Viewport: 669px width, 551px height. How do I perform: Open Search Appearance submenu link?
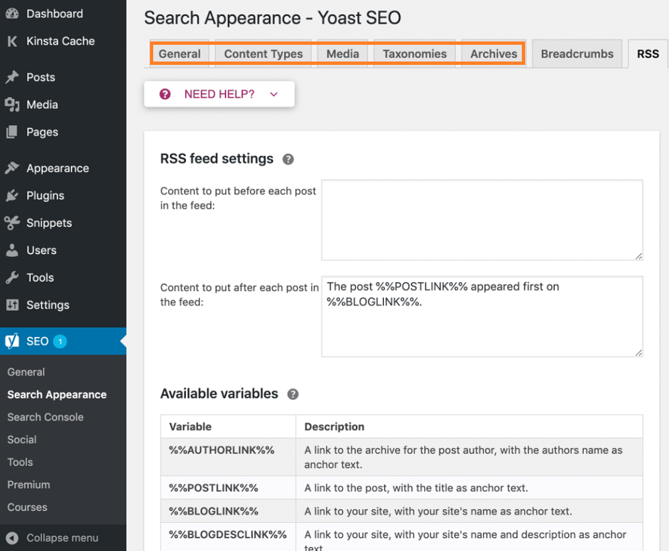pos(57,395)
